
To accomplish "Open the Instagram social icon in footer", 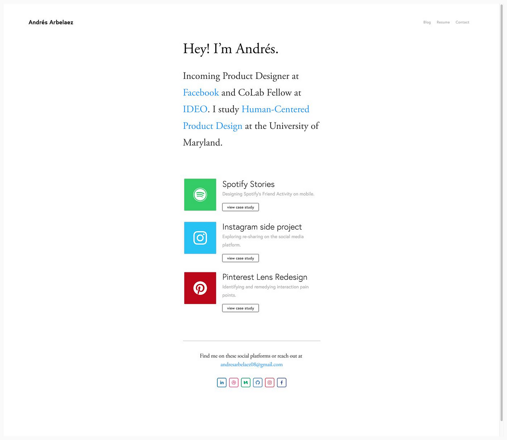I will [x=270, y=382].
